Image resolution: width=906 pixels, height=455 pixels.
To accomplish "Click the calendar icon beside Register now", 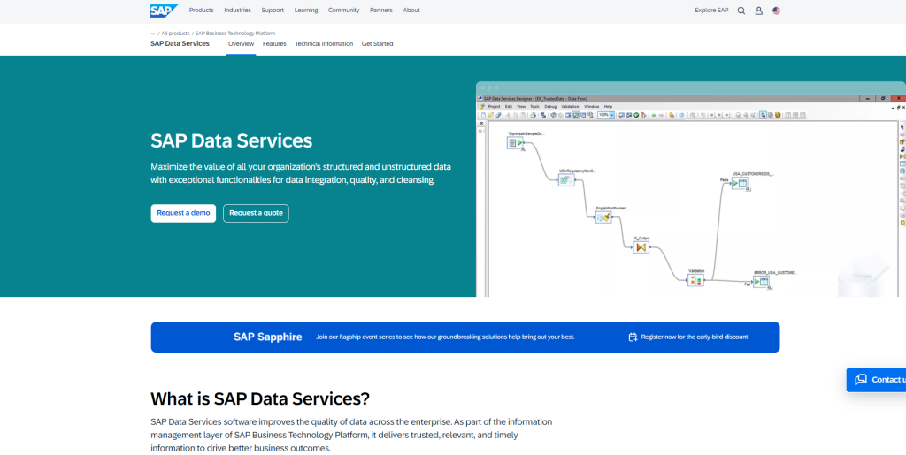I will click(x=633, y=337).
